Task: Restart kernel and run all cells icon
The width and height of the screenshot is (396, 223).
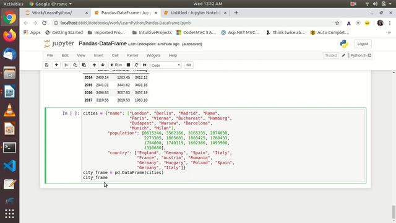Action: pos(144,65)
